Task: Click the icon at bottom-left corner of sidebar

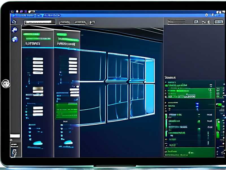Action: click(14, 152)
